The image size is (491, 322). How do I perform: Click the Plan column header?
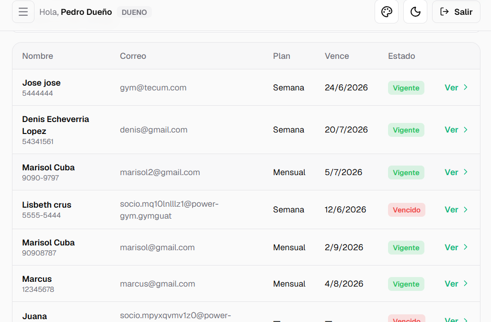point(282,56)
